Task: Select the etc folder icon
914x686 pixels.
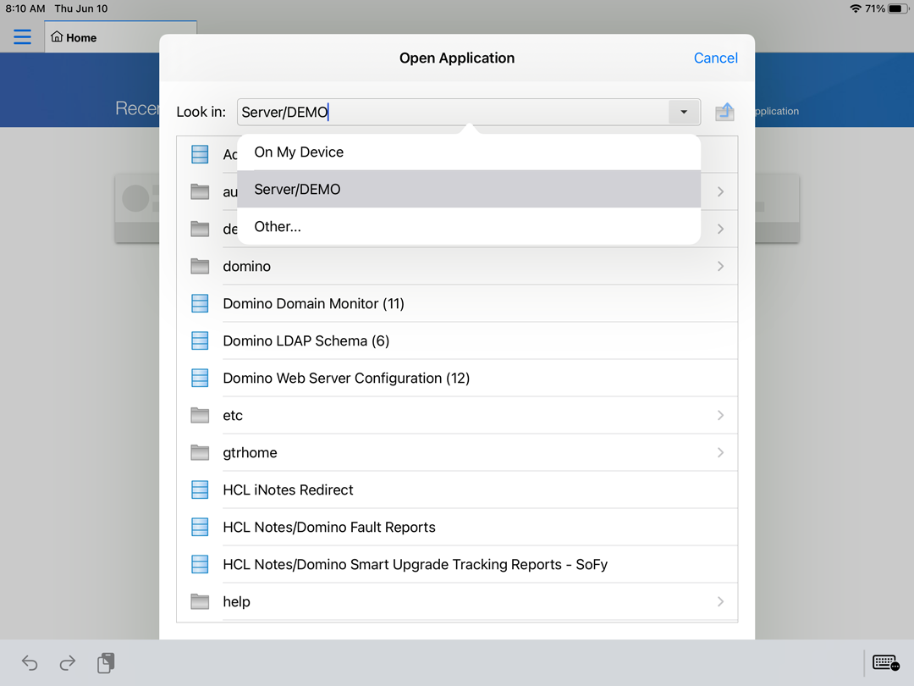Action: pyautogui.click(x=200, y=415)
